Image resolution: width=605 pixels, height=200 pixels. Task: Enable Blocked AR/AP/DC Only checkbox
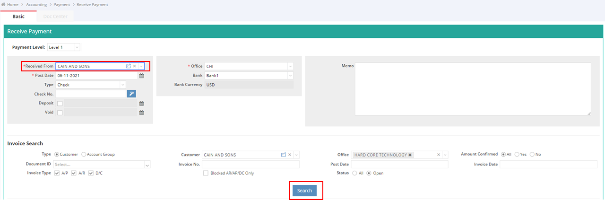tap(206, 173)
